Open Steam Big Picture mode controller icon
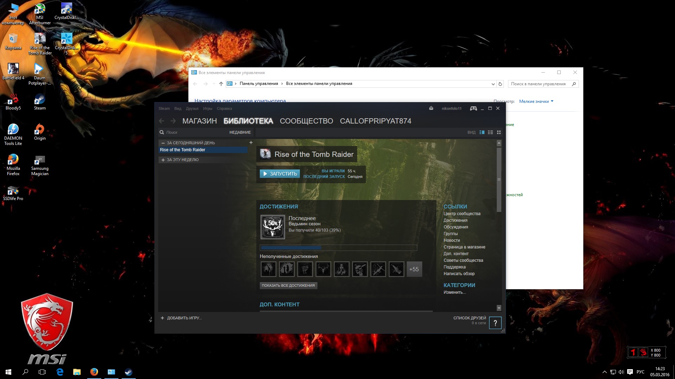 click(473, 108)
